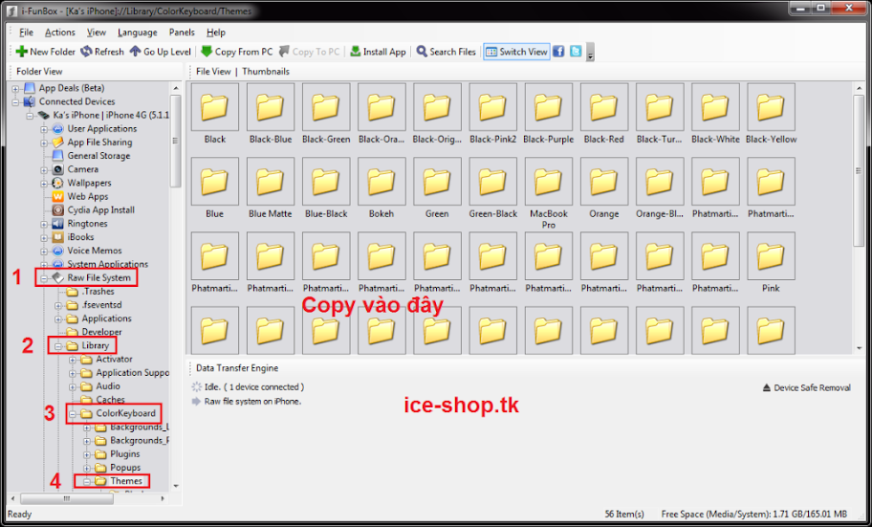Screen dimensions: 872x527
Task: Select the Thumbnails view tab
Action: coord(266,71)
